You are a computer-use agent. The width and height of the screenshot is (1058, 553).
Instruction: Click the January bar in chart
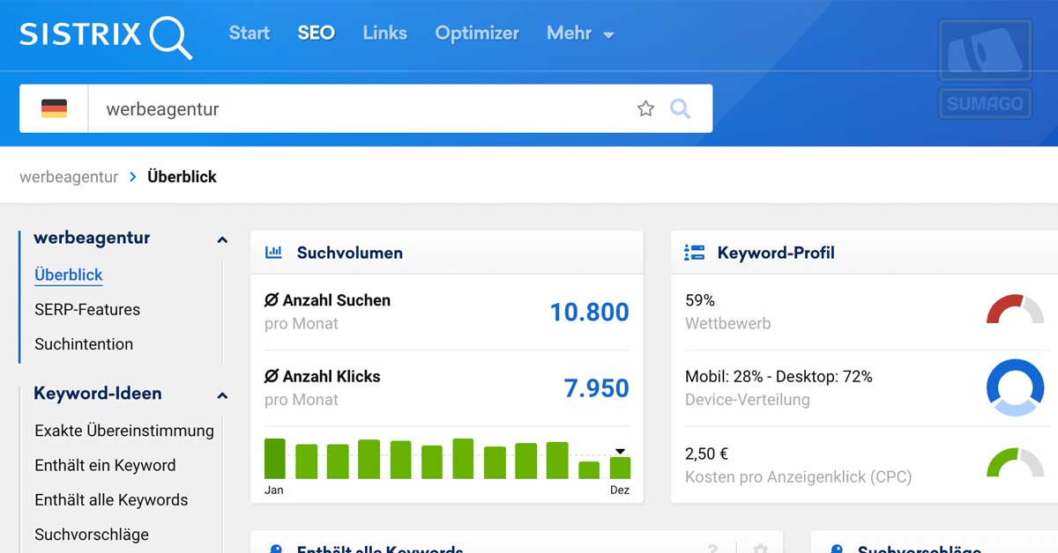[x=275, y=459]
